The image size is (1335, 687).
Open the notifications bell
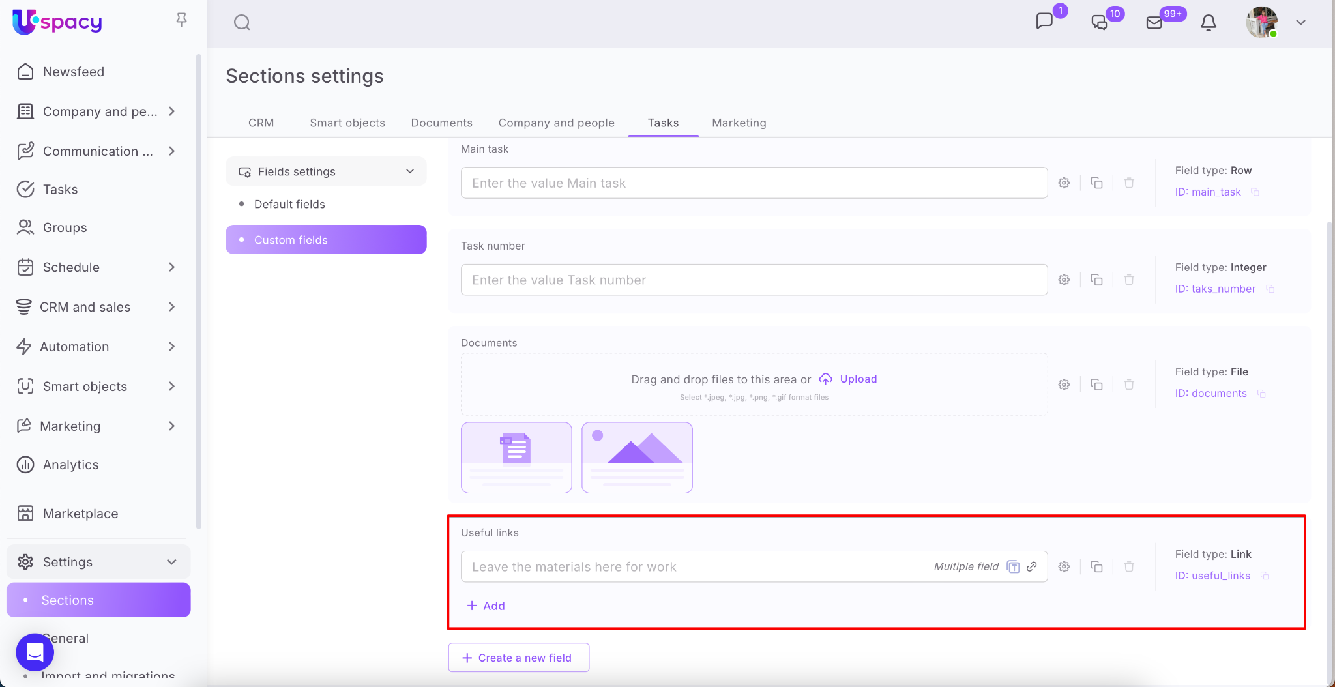tap(1209, 23)
